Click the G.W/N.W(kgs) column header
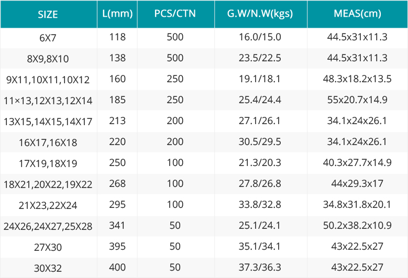This screenshot has height=278, width=408. 260,14
